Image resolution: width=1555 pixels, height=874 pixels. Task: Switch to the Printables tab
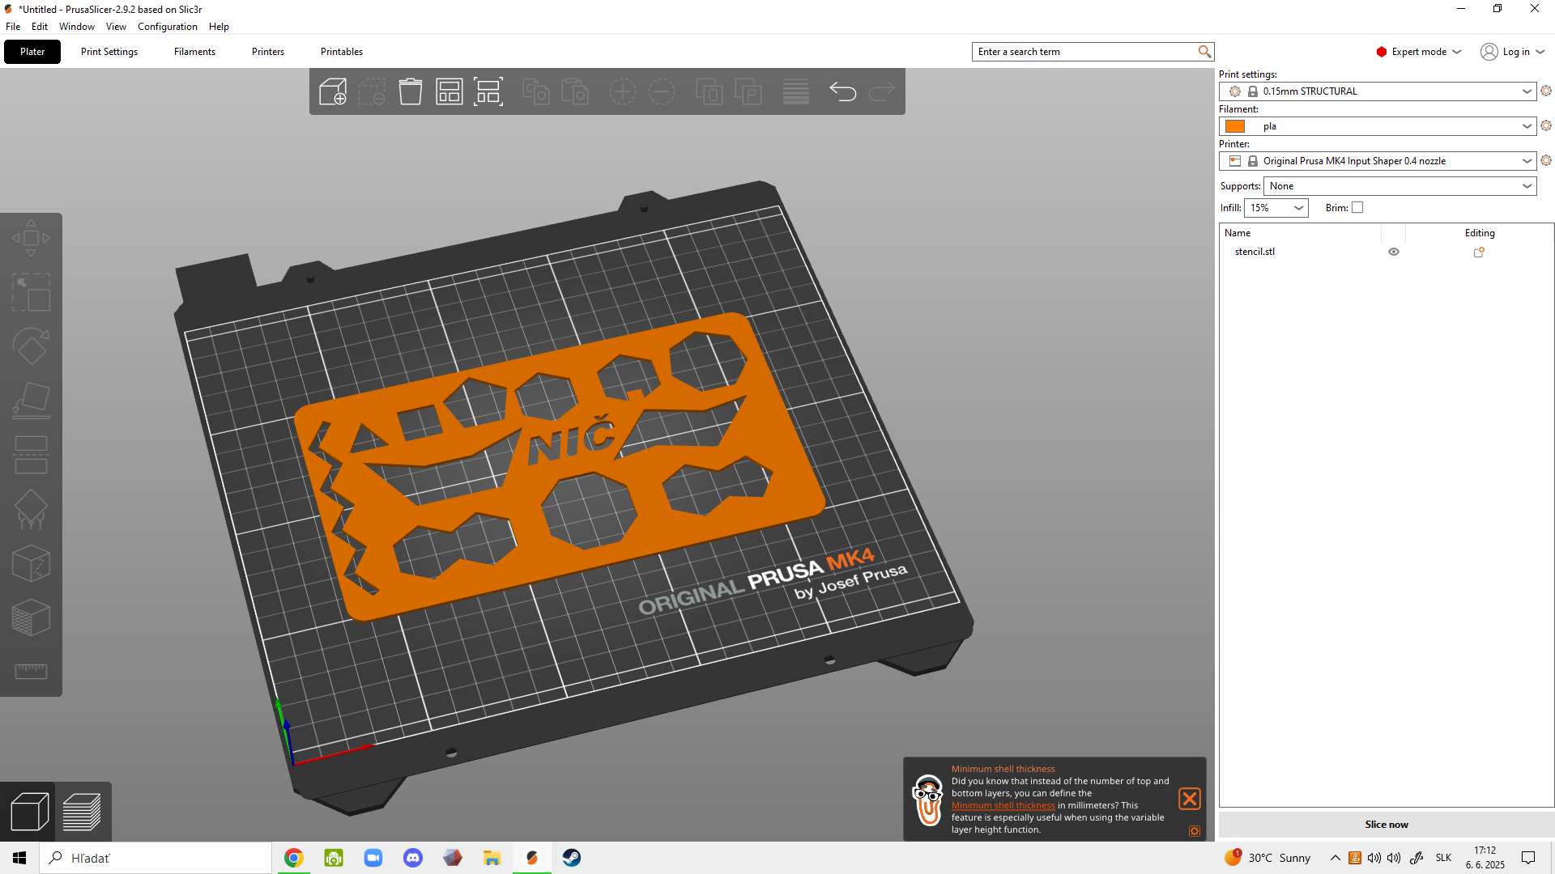[342, 52]
